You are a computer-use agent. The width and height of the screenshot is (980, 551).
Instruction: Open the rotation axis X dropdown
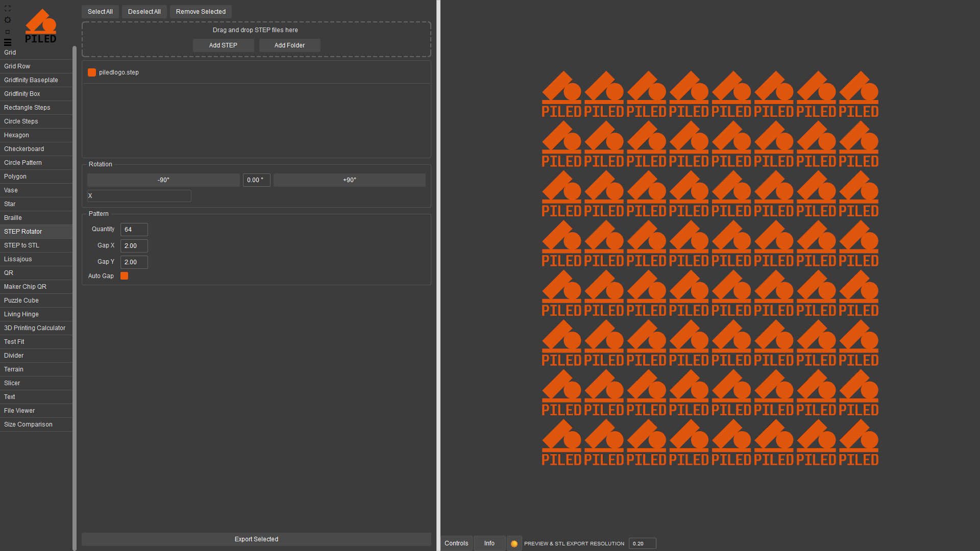(x=139, y=196)
